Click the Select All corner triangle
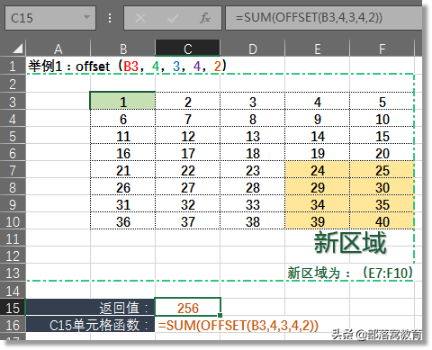This screenshot has width=432, height=350. point(17,49)
